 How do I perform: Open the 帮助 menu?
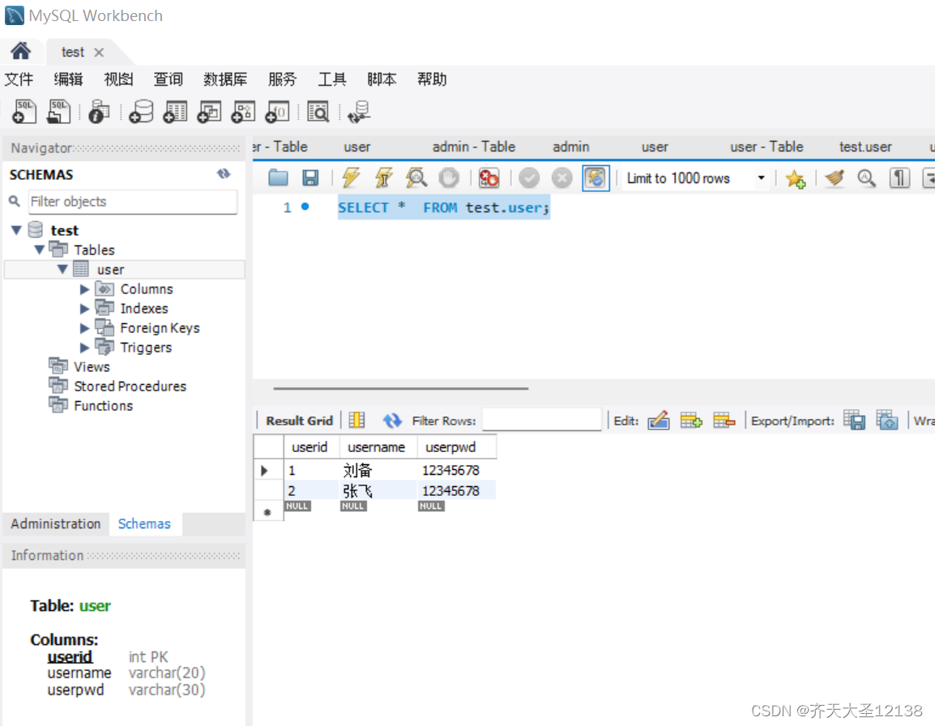pos(432,79)
